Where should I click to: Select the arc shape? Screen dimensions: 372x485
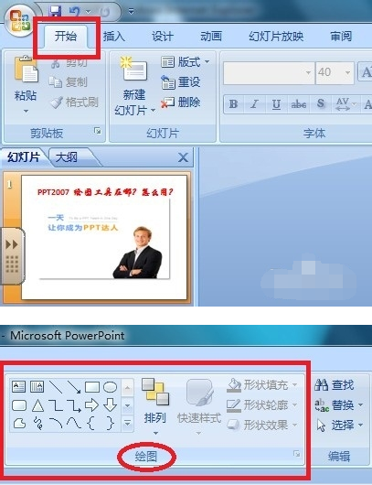tap(56, 423)
